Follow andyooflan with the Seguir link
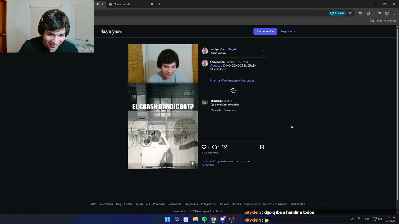The image size is (399, 224). [x=233, y=49]
